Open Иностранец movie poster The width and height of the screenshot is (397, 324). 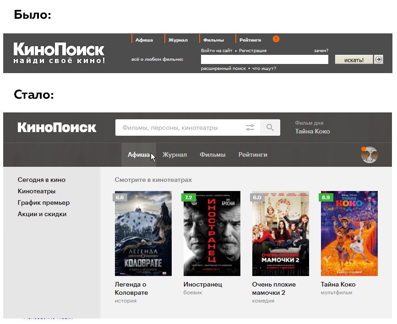[x=212, y=234]
